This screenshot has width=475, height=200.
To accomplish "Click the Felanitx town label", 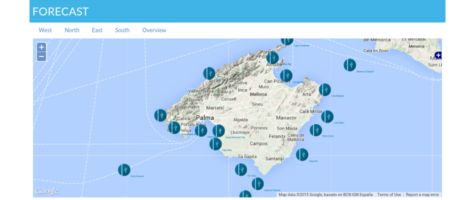I will pyautogui.click(x=277, y=136).
